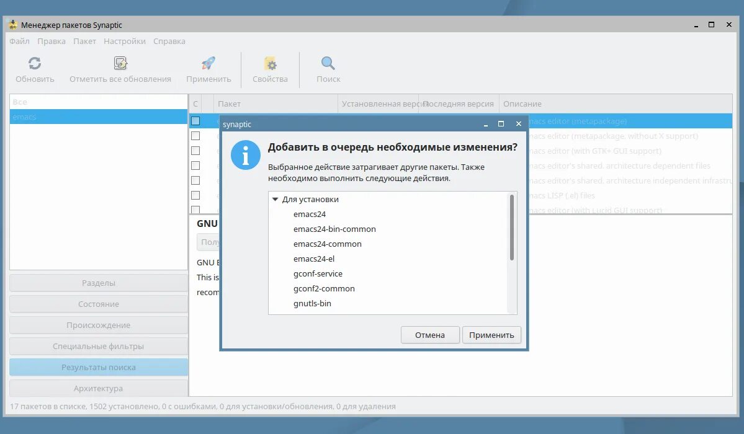Sort by С status column header
744x434 pixels.
point(195,104)
